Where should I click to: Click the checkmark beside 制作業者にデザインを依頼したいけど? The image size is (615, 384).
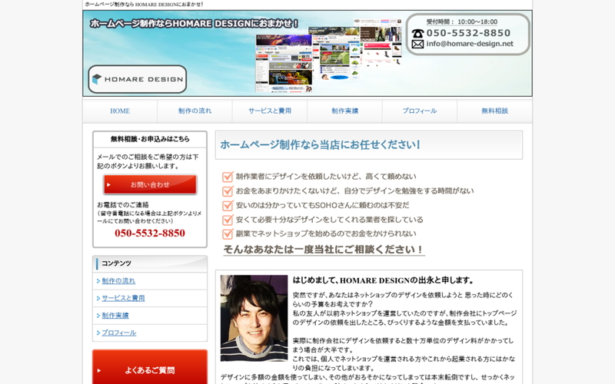coord(228,177)
